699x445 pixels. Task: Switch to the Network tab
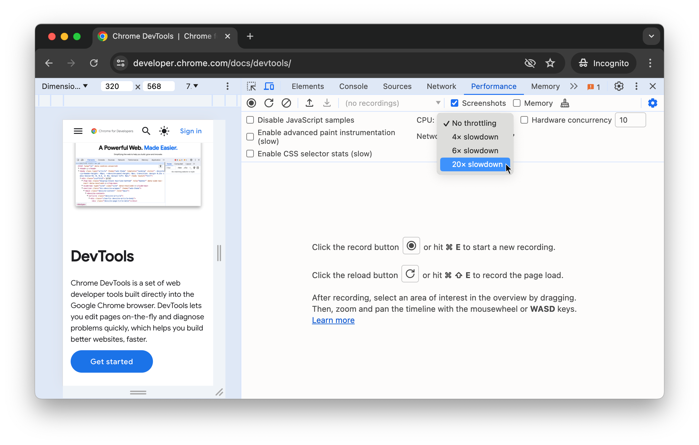[x=441, y=86]
